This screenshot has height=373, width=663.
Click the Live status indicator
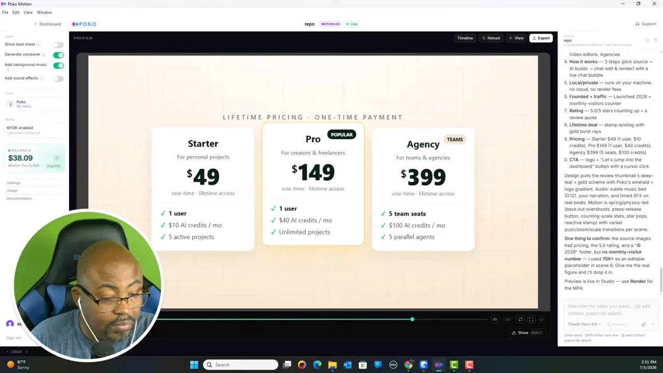[x=352, y=24]
